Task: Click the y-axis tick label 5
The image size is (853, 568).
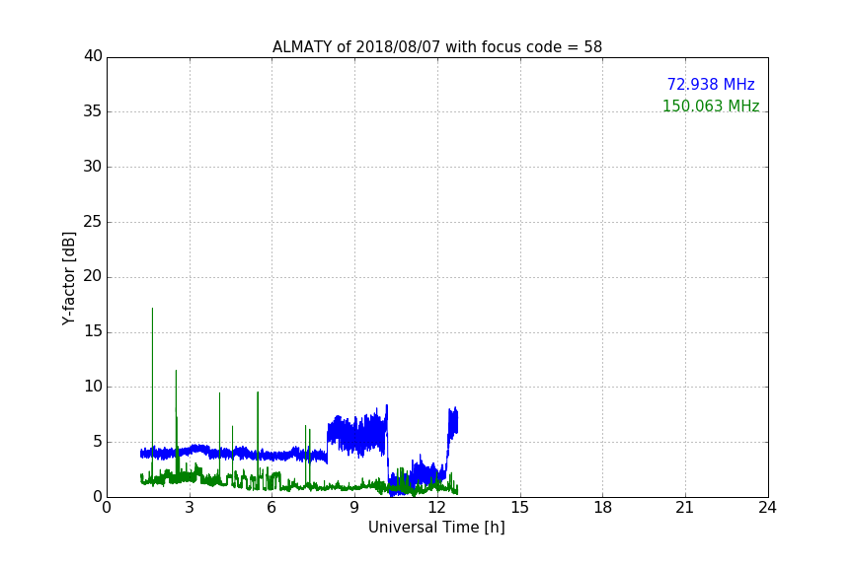Action: click(x=98, y=442)
